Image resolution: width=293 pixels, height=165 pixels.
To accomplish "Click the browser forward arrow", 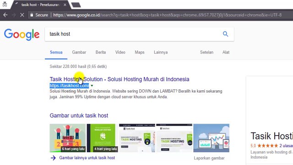I will [x=14, y=15].
